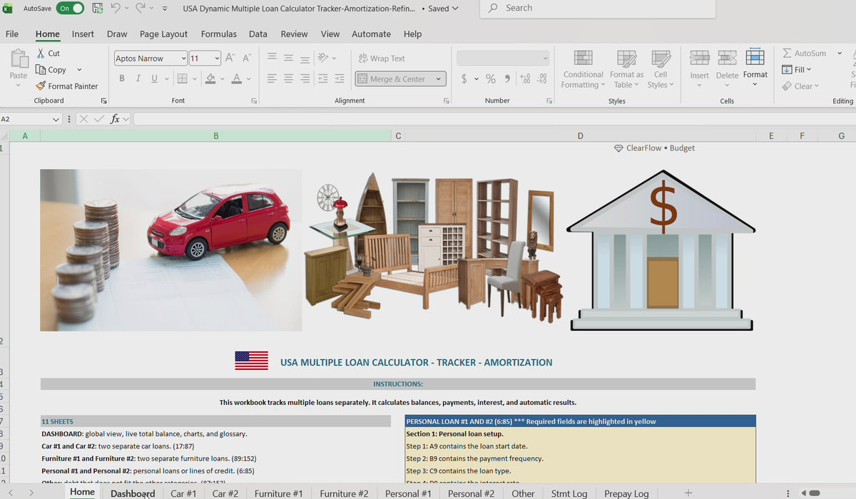Open the Font Color dropdown arrow

[x=248, y=78]
